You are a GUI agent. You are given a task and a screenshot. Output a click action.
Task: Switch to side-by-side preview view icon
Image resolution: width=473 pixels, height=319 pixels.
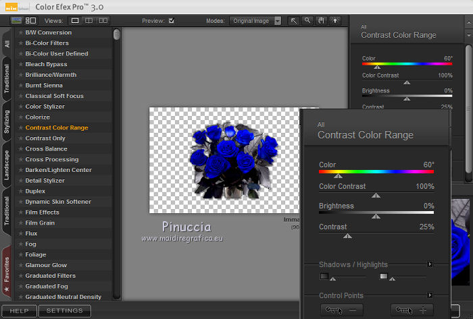pyautogui.click(x=103, y=20)
